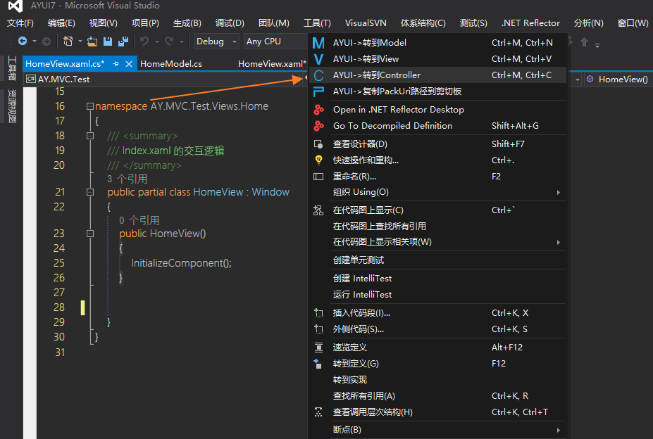The width and height of the screenshot is (653, 439).
Task: Choose 在代码图上查找所有引用 menu entry
Action: pyautogui.click(x=437, y=227)
